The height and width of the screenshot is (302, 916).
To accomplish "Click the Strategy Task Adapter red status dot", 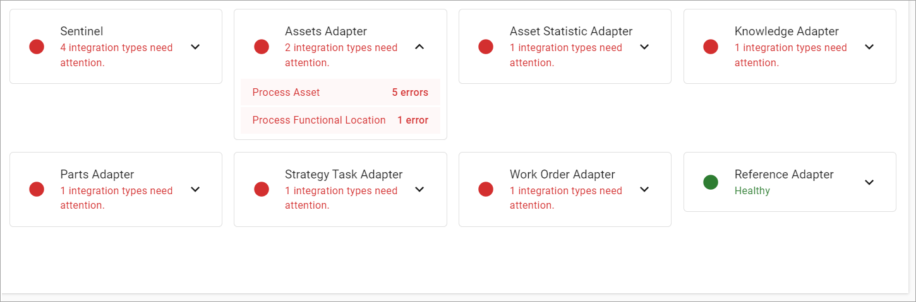I will click(x=261, y=189).
